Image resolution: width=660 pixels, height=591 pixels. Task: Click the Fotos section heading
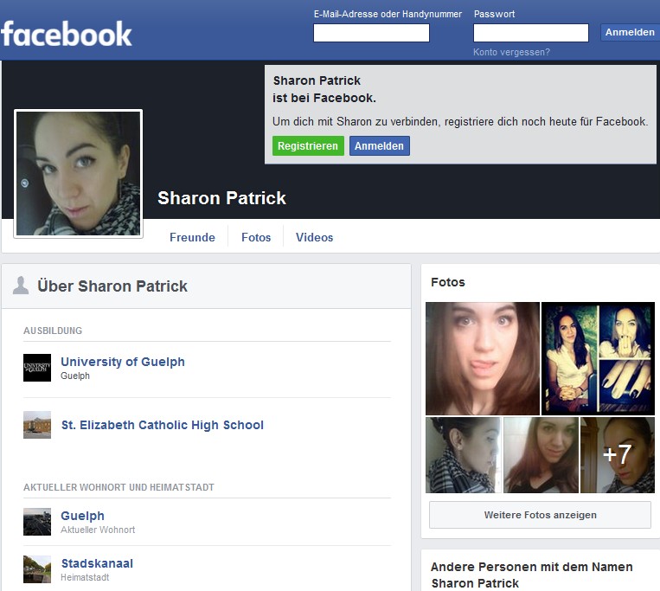pos(448,282)
